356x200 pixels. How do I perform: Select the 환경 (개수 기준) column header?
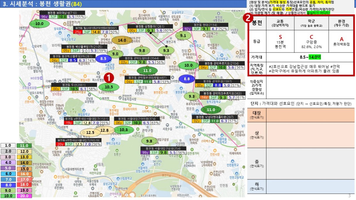pyautogui.click(x=341, y=23)
